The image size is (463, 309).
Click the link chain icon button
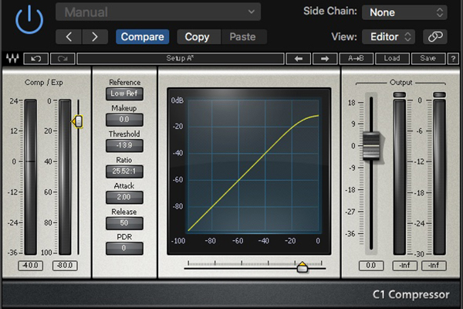[435, 37]
